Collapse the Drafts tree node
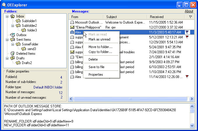 (7, 58)
